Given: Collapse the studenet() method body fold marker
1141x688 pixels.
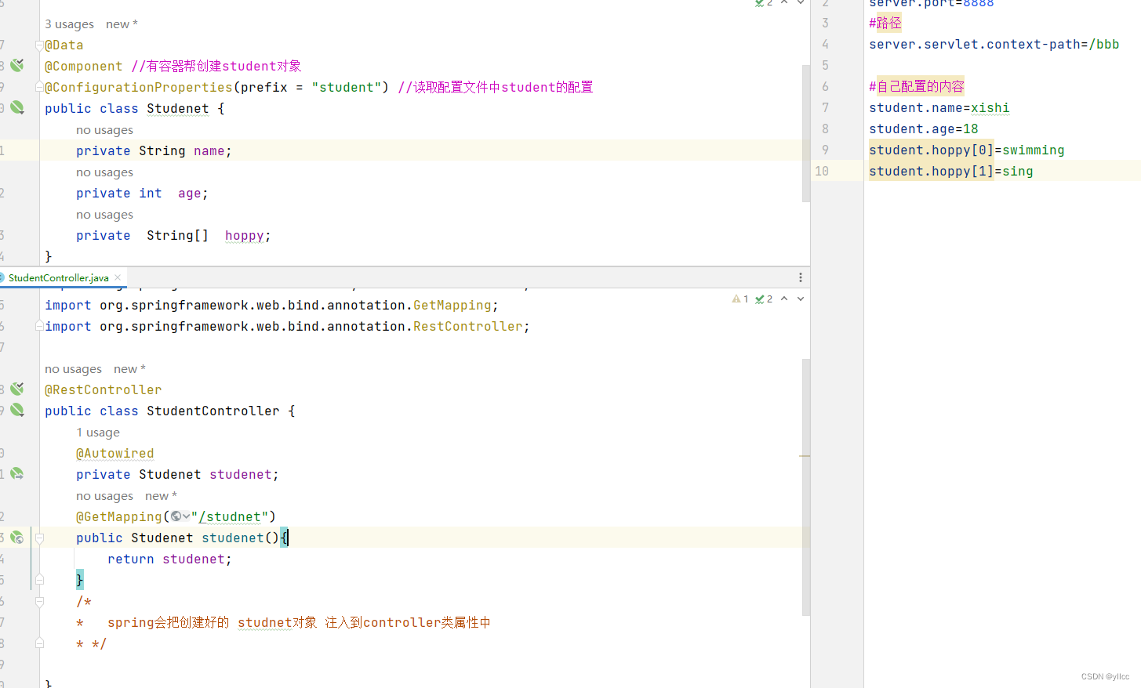Looking at the screenshot, I should coord(38,538).
